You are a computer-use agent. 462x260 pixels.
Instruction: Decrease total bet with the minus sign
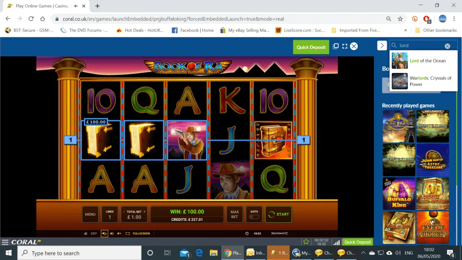(124, 212)
